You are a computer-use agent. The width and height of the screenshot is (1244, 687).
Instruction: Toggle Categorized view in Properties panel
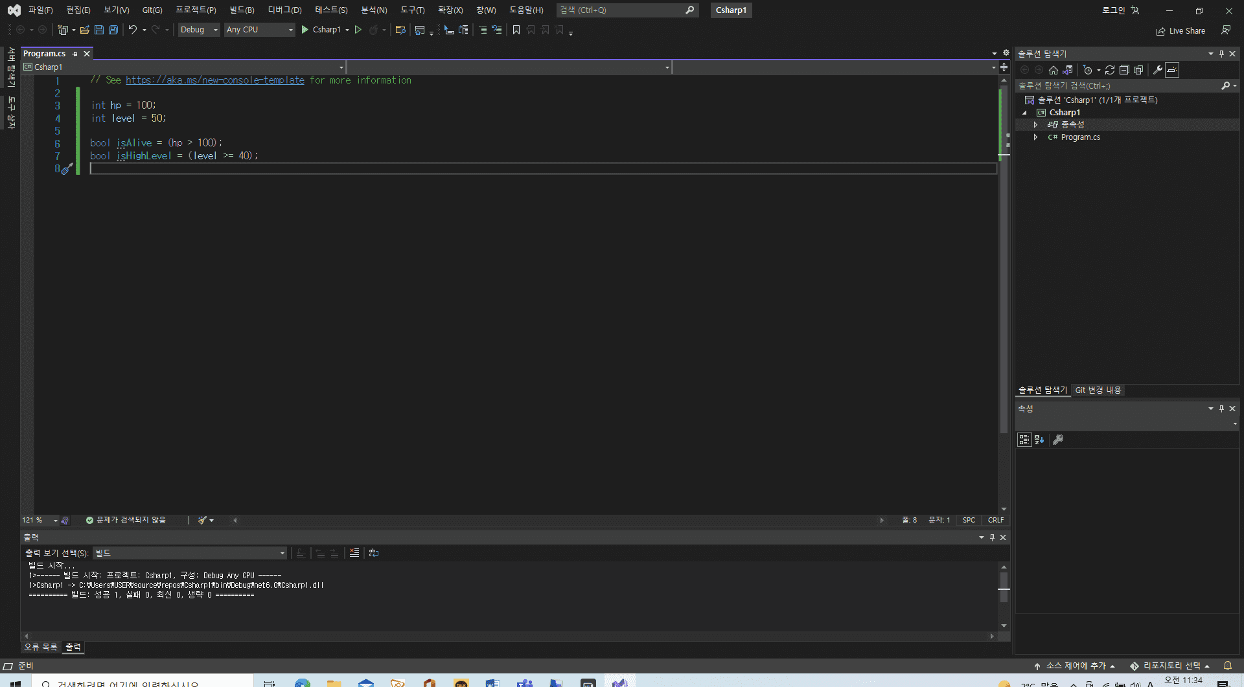(1024, 440)
